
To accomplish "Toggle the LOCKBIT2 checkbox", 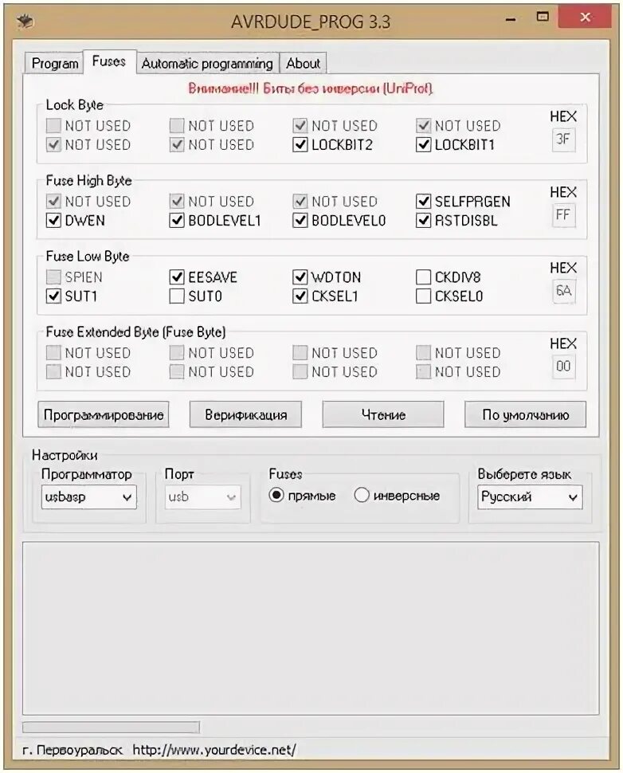I will [300, 145].
